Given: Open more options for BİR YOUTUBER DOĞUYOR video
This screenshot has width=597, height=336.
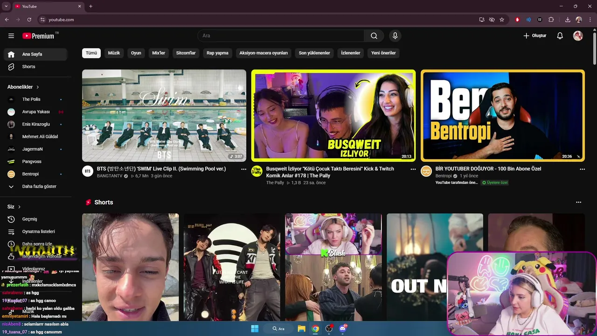Looking at the screenshot, I should coord(582,169).
